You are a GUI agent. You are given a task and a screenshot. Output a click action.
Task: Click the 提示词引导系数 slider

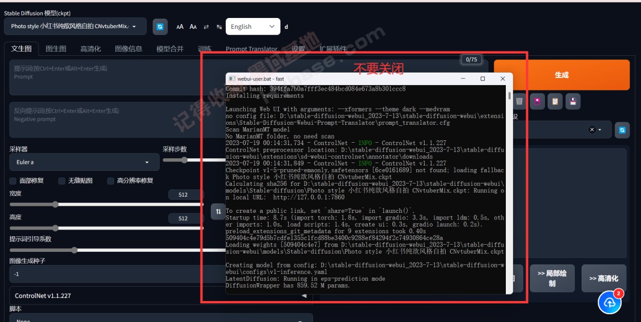[x=118, y=250]
